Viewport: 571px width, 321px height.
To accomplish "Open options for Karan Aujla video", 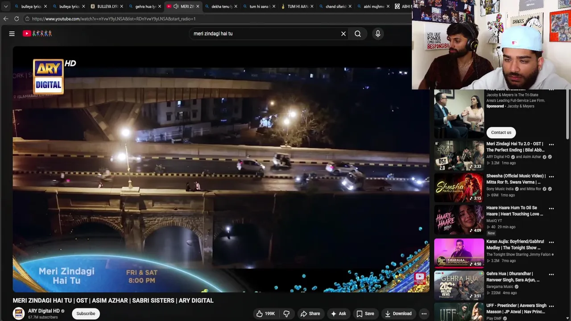I will [x=551, y=242].
